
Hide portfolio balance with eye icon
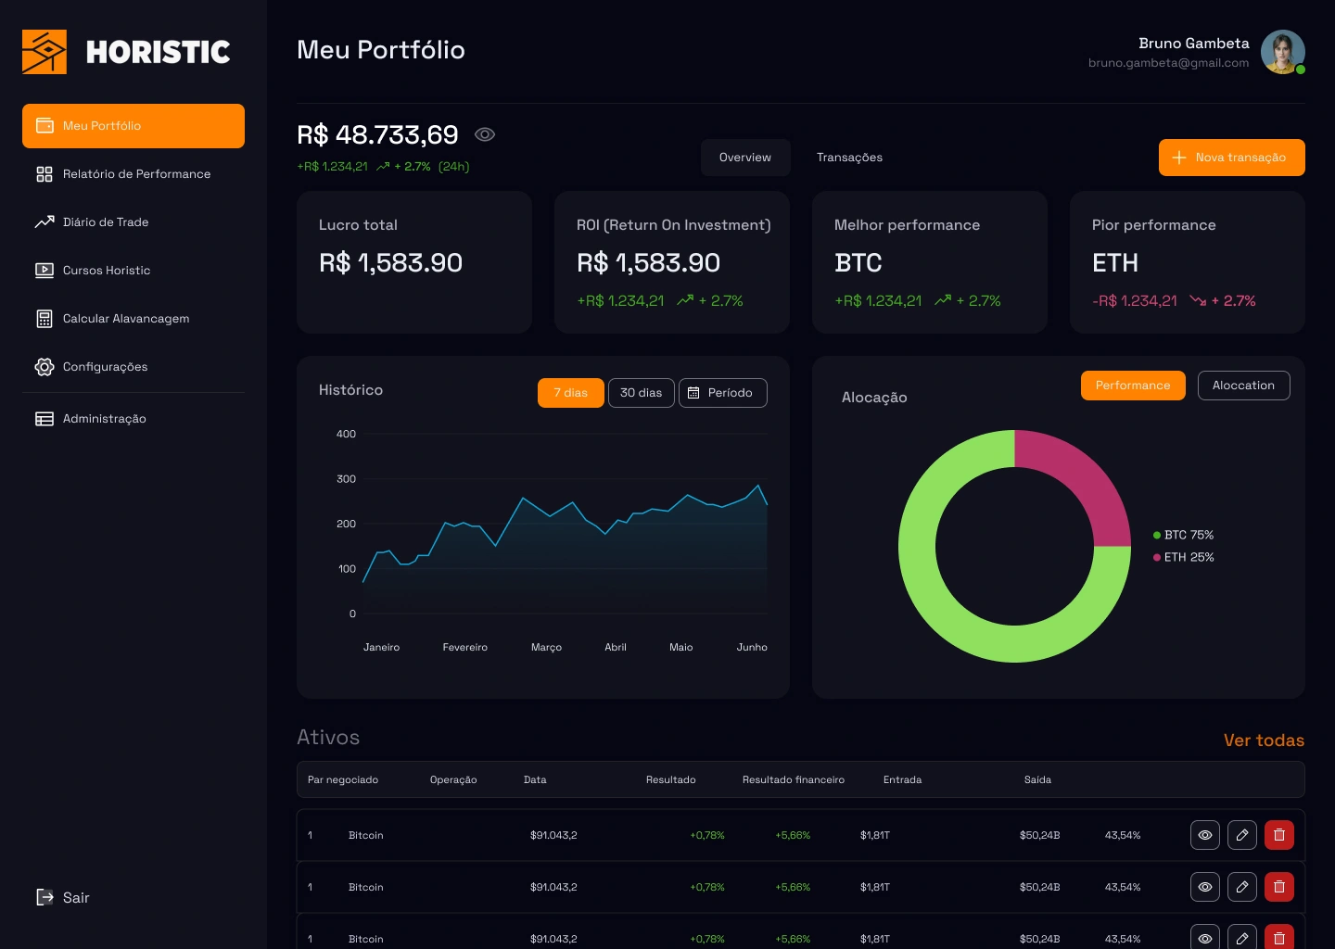[485, 134]
